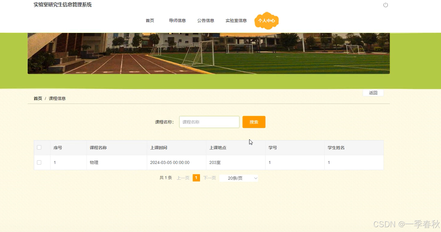Click the 下一页 pagination link
The image size is (441, 232).
pyautogui.click(x=210, y=178)
